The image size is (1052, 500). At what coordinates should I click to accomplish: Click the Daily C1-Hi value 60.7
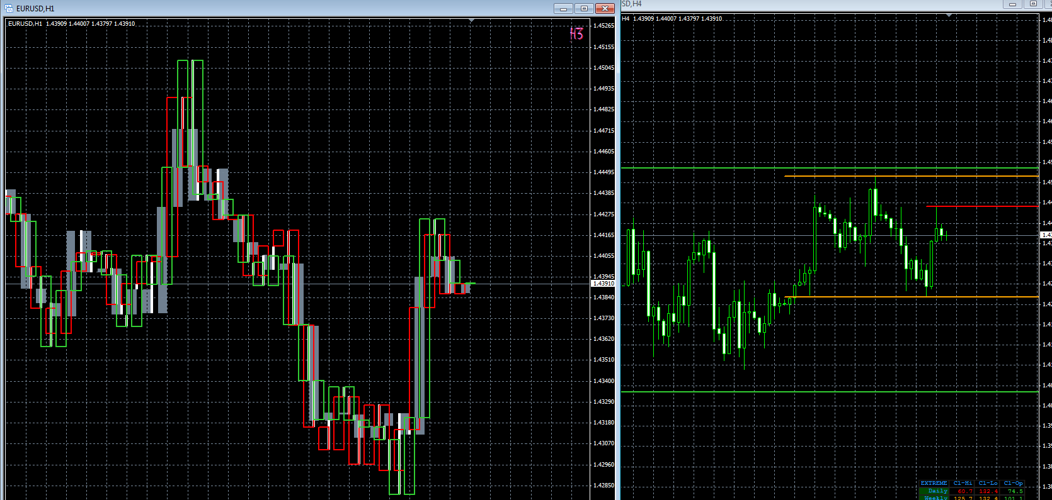click(x=965, y=491)
